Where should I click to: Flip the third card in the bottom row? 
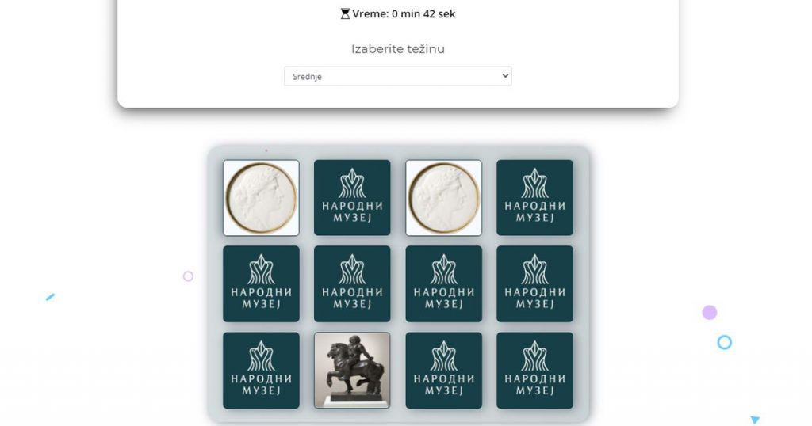(x=444, y=370)
